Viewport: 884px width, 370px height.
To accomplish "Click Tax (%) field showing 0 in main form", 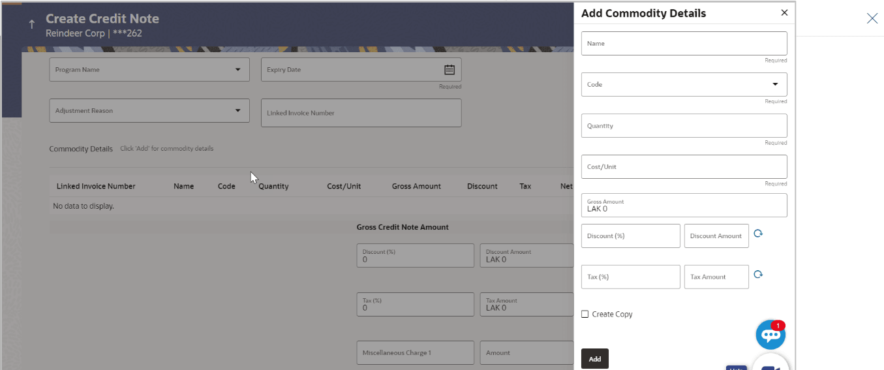I will coord(416,304).
